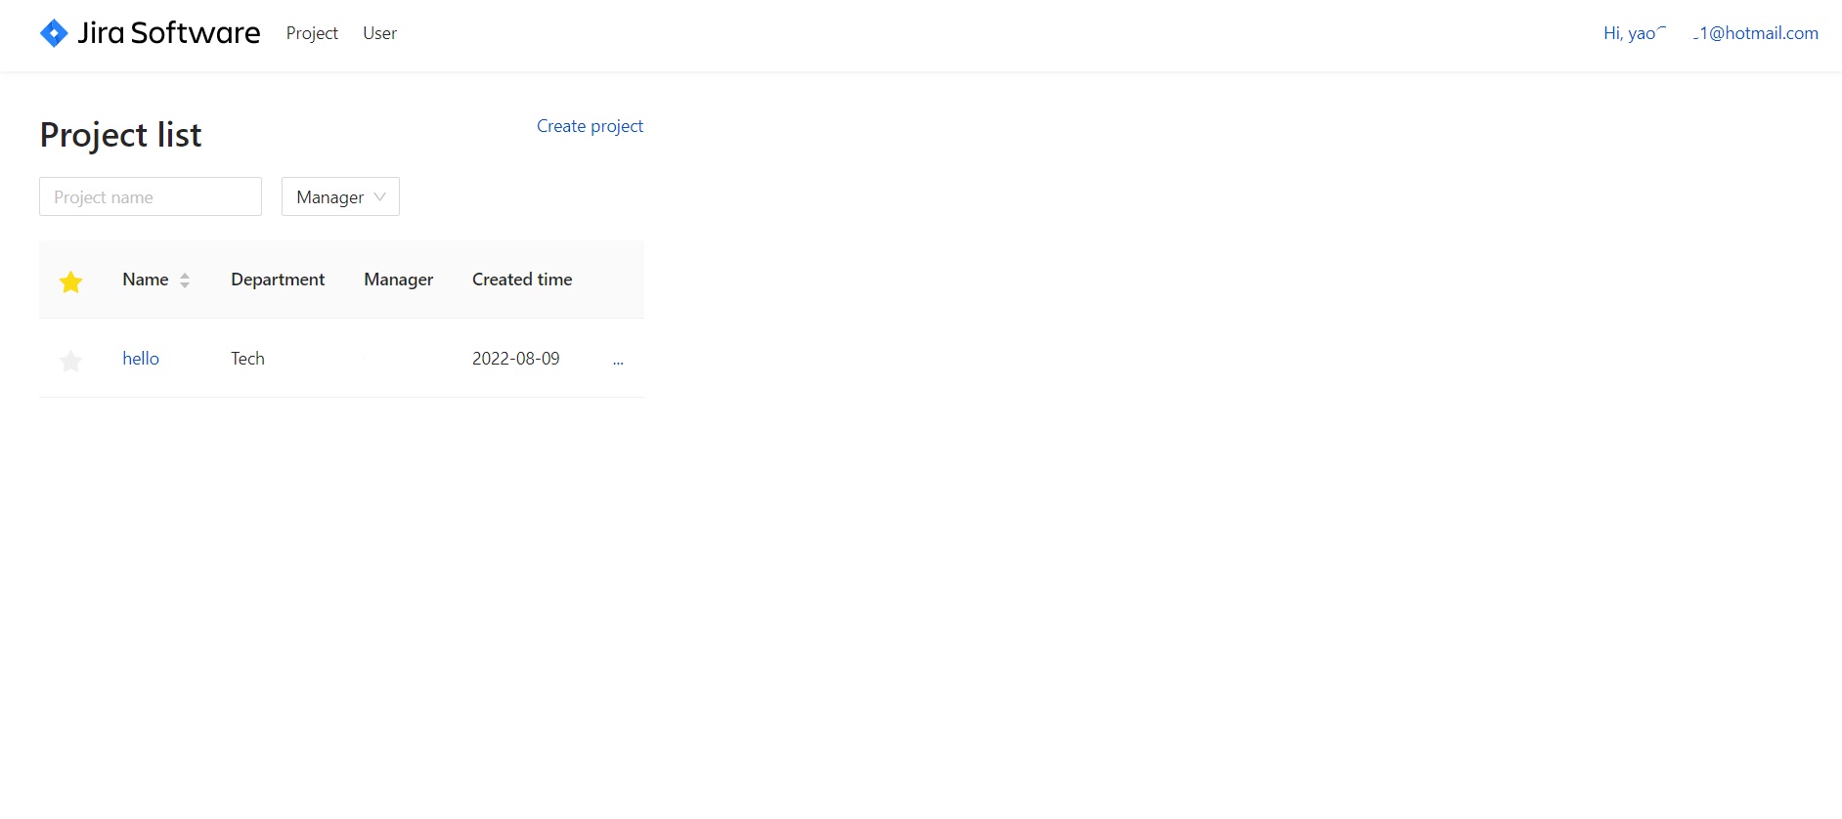
Task: Select the 2022-08-09 date cell
Action: pyautogui.click(x=515, y=359)
